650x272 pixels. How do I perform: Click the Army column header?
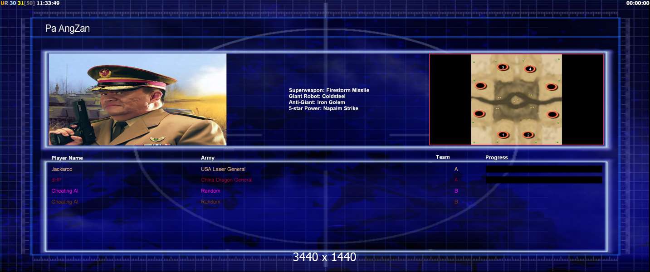tap(208, 158)
